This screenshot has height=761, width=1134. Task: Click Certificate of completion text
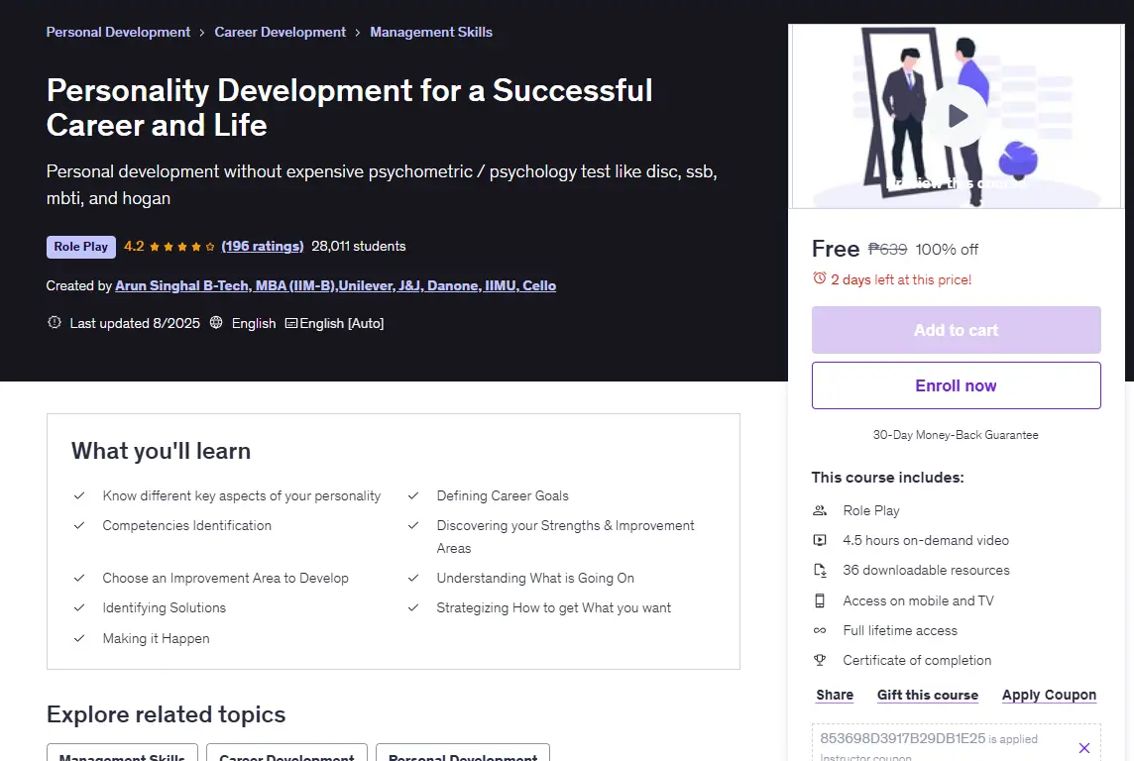(917, 661)
